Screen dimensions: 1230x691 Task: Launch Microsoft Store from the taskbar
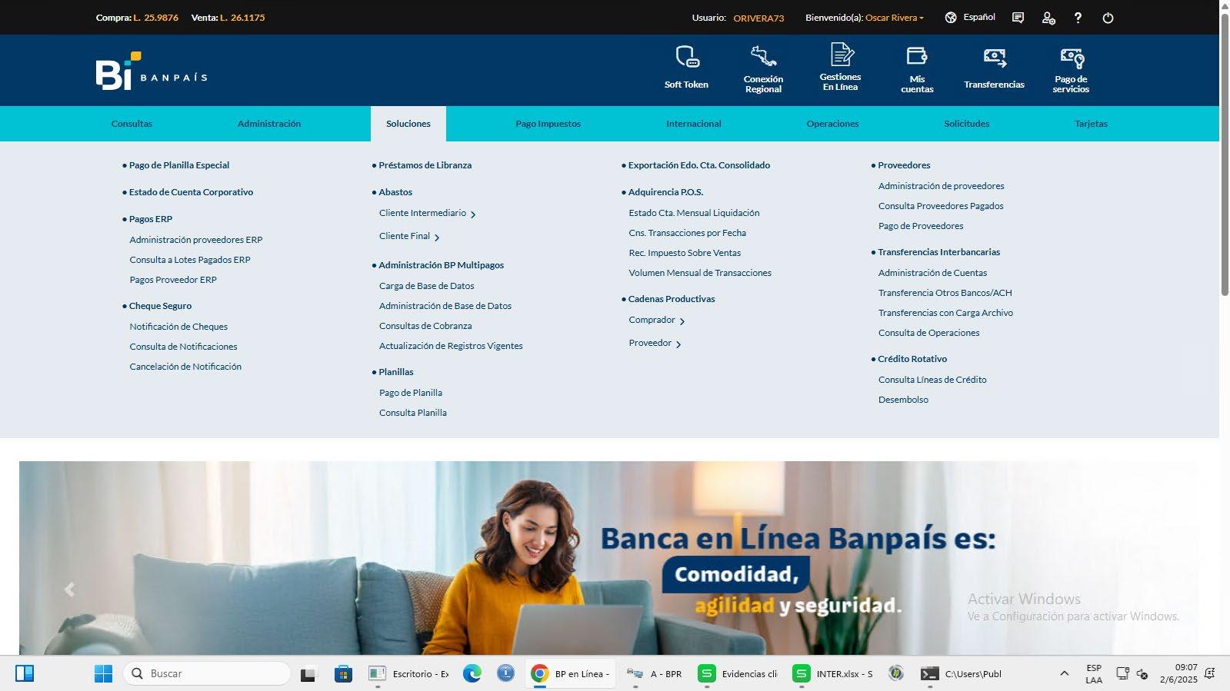(x=343, y=674)
